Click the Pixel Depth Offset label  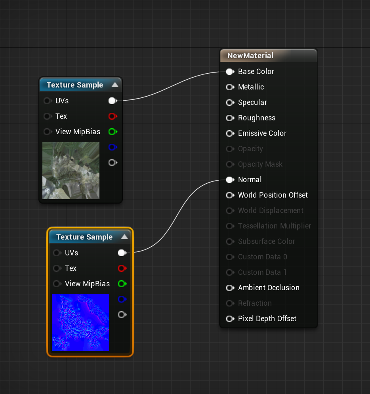[267, 319]
